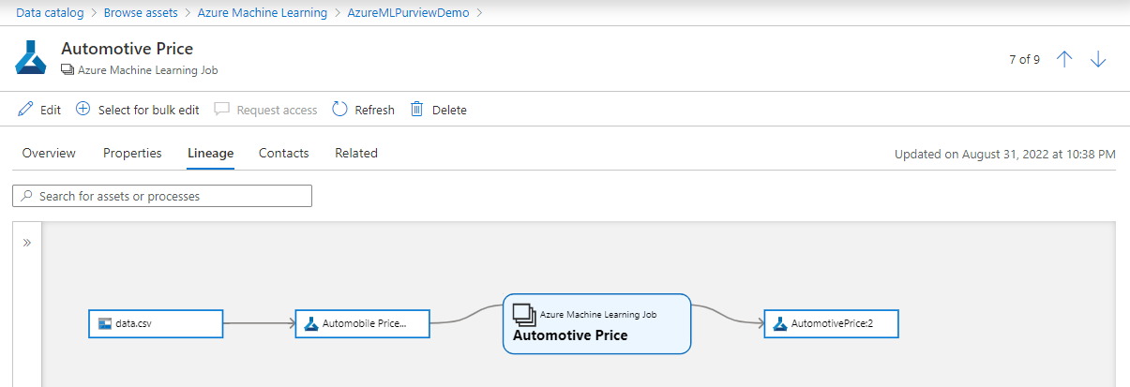
Task: Click the Edit pencil icon
Action: [26, 110]
